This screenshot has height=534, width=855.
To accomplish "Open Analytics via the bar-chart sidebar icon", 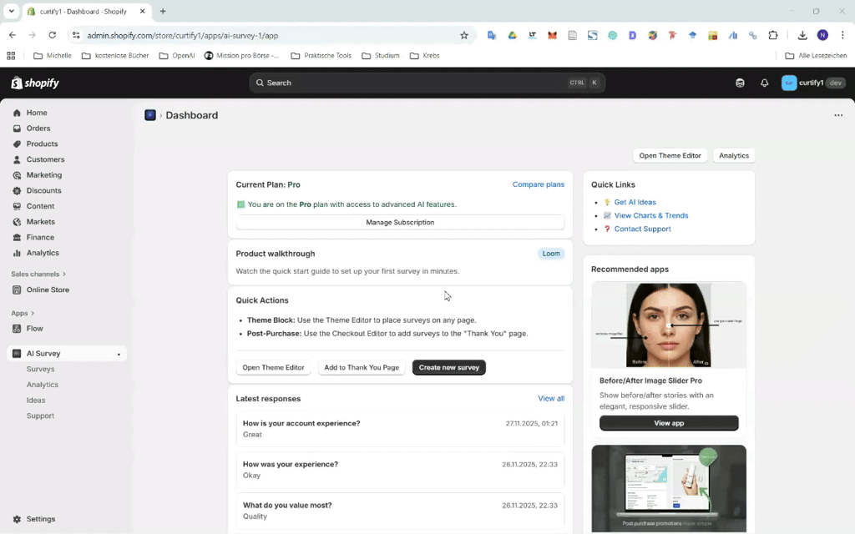I will point(18,253).
